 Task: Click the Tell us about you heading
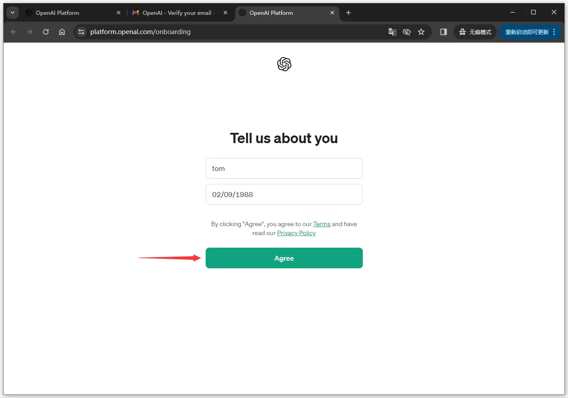[284, 138]
